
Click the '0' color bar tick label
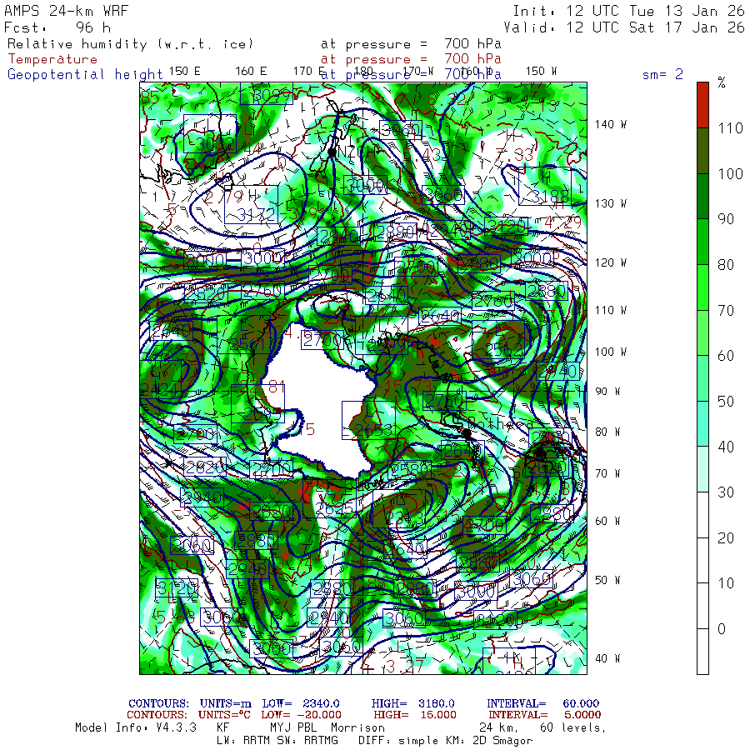722,629
